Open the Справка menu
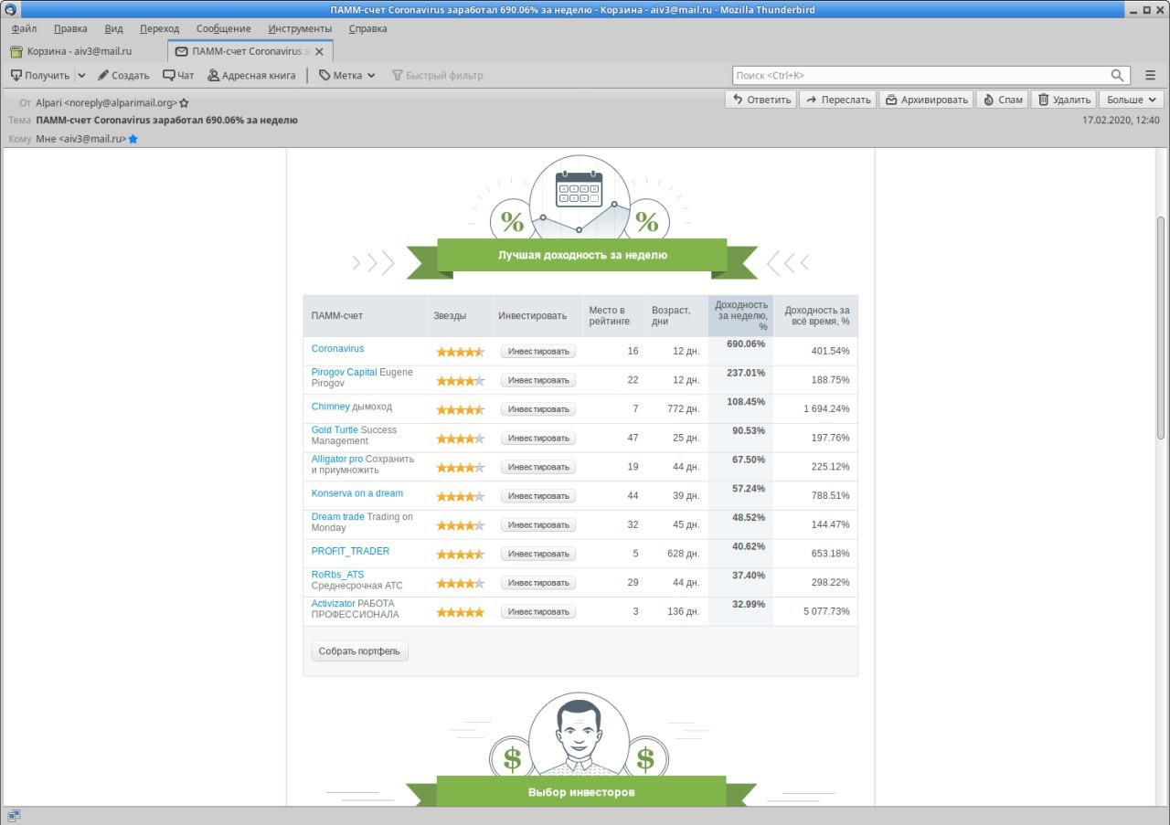 click(367, 28)
